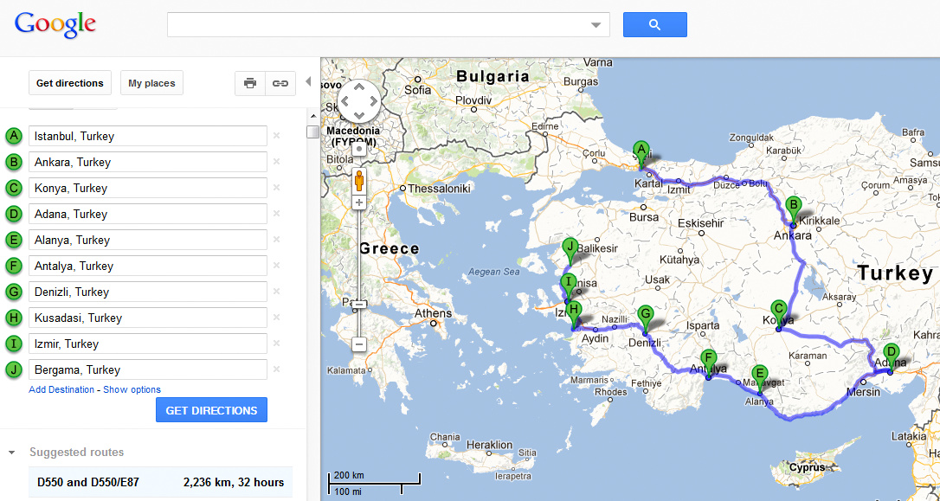Image resolution: width=940 pixels, height=501 pixels.
Task: Click the Athens label on map
Action: click(434, 313)
